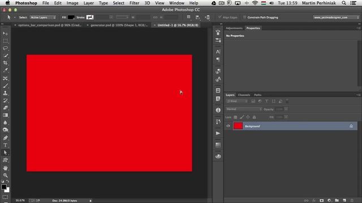The height and width of the screenshot is (203, 362).
Task: Click the new group folder button
Action: point(337,201)
